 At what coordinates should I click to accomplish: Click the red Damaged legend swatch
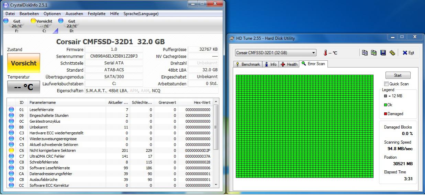(x=385, y=114)
